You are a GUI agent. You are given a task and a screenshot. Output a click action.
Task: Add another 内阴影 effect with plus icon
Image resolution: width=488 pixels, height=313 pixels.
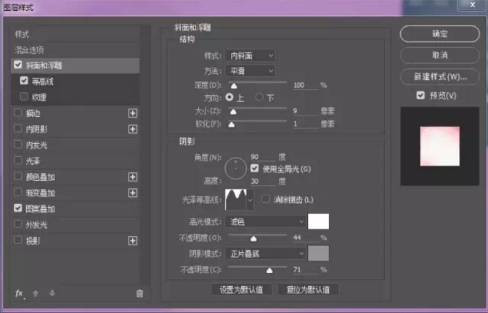click(133, 129)
